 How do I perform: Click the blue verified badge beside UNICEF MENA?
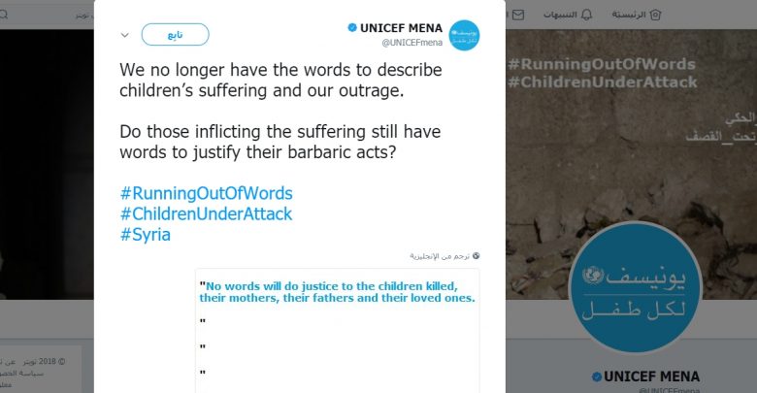pos(351,28)
